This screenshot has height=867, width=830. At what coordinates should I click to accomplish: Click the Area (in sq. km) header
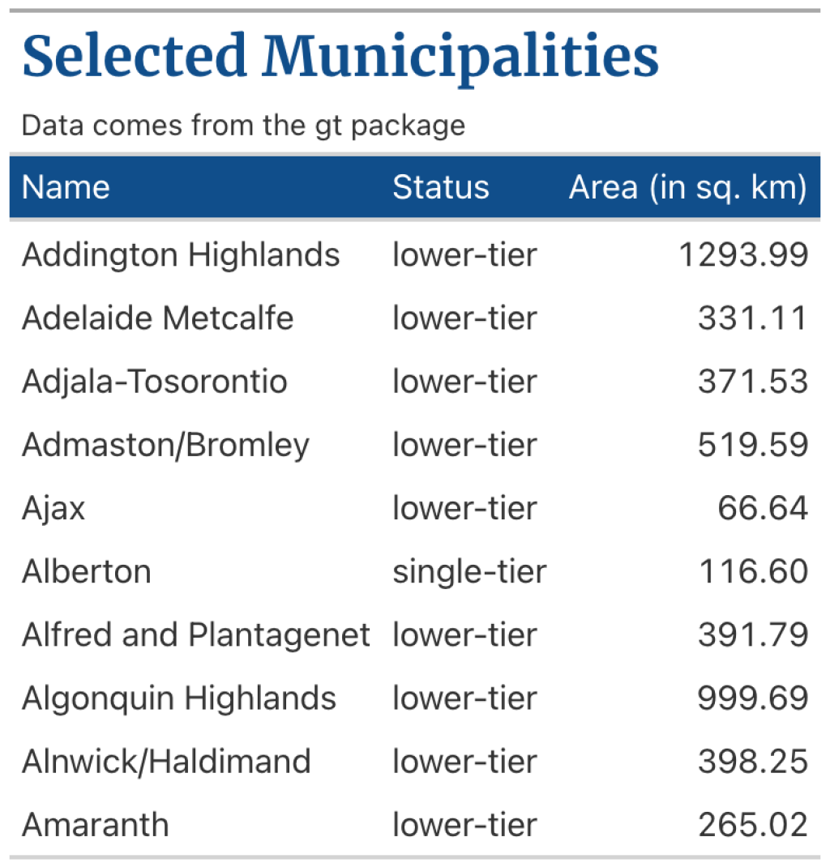pos(687,187)
